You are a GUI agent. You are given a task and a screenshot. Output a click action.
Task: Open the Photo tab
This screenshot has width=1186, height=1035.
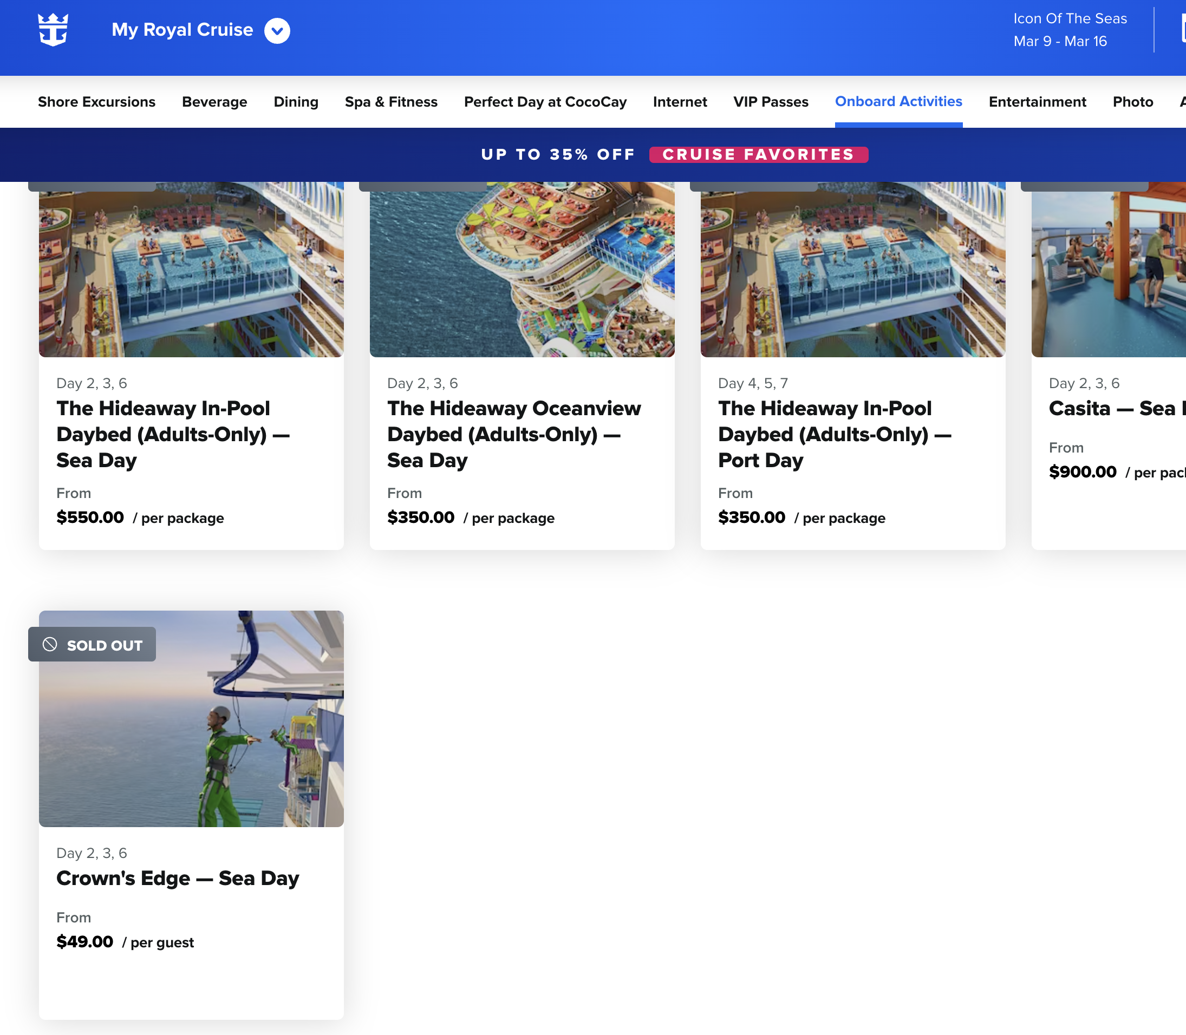pos(1133,102)
